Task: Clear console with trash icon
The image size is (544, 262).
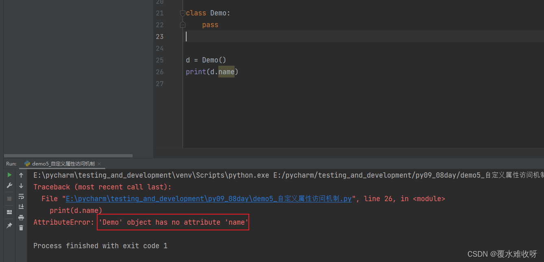Action: point(21,228)
